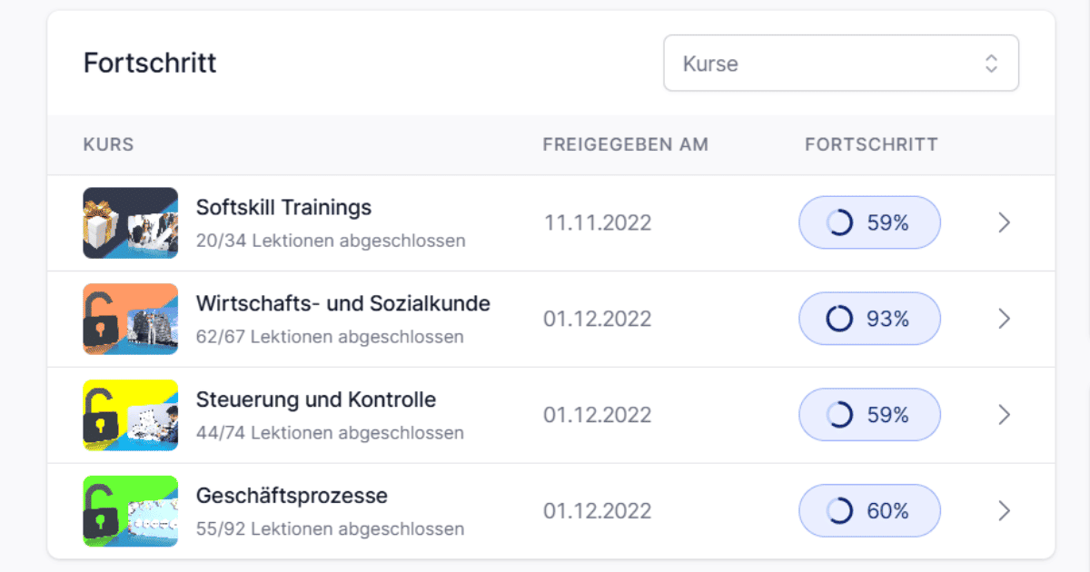Image resolution: width=1090 pixels, height=572 pixels.
Task: Click the up-down arrows in Kurse selector
Action: [x=992, y=64]
